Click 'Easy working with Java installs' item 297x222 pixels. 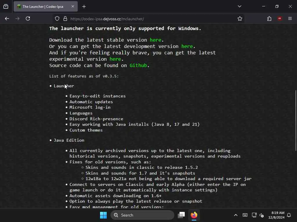(x=135, y=124)
